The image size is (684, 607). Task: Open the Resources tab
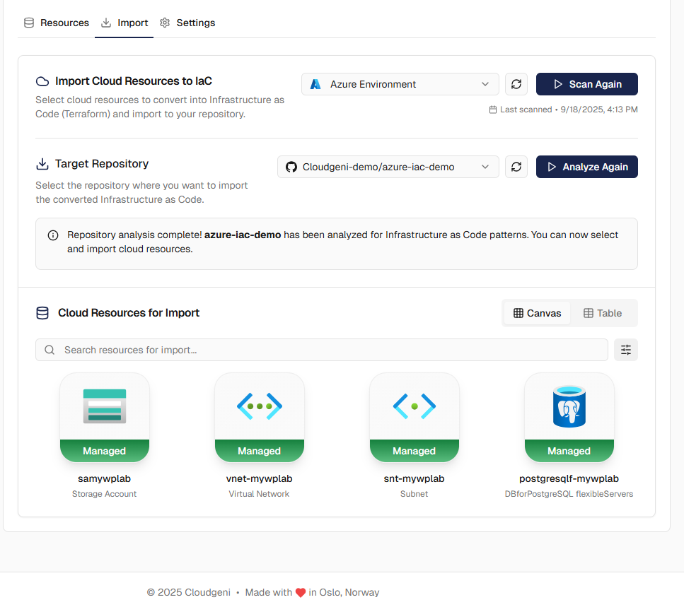point(57,23)
